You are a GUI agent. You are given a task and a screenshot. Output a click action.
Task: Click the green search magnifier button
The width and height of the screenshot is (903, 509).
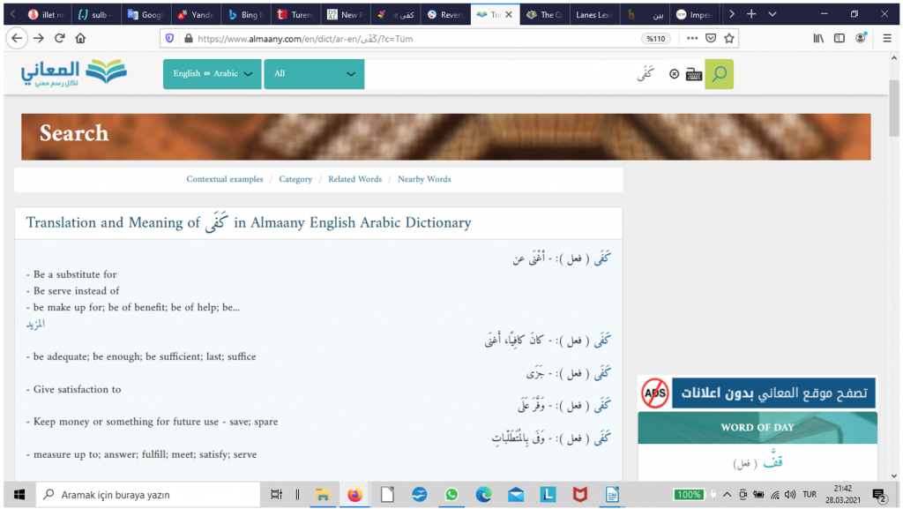pos(720,74)
